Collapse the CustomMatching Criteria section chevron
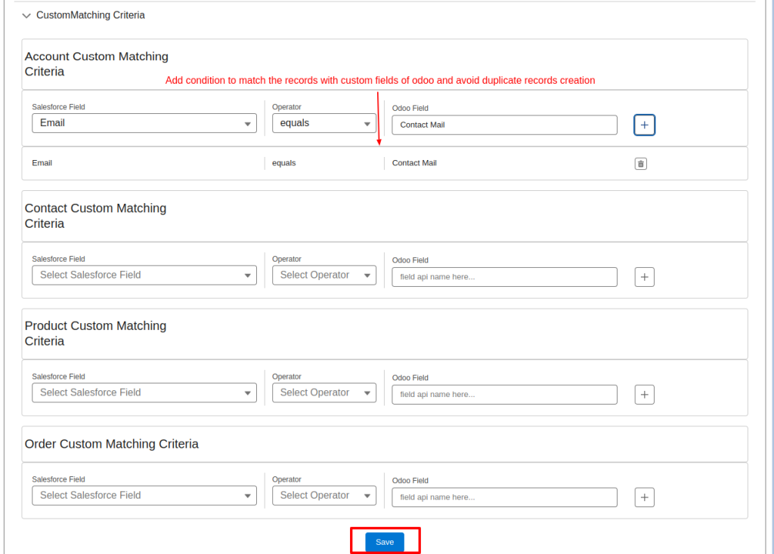This screenshot has width=774, height=554. click(26, 16)
